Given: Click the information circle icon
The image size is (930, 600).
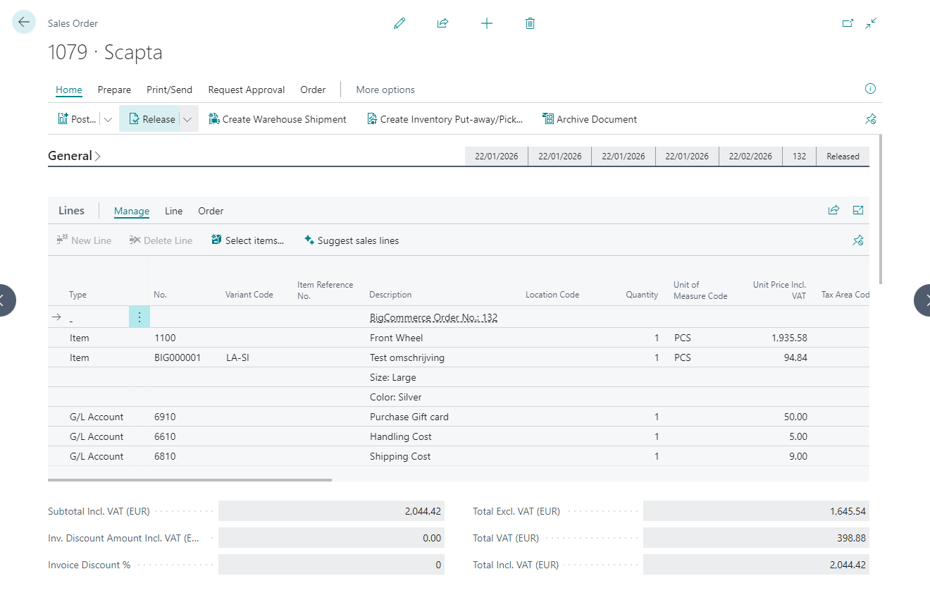Looking at the screenshot, I should 870,89.
